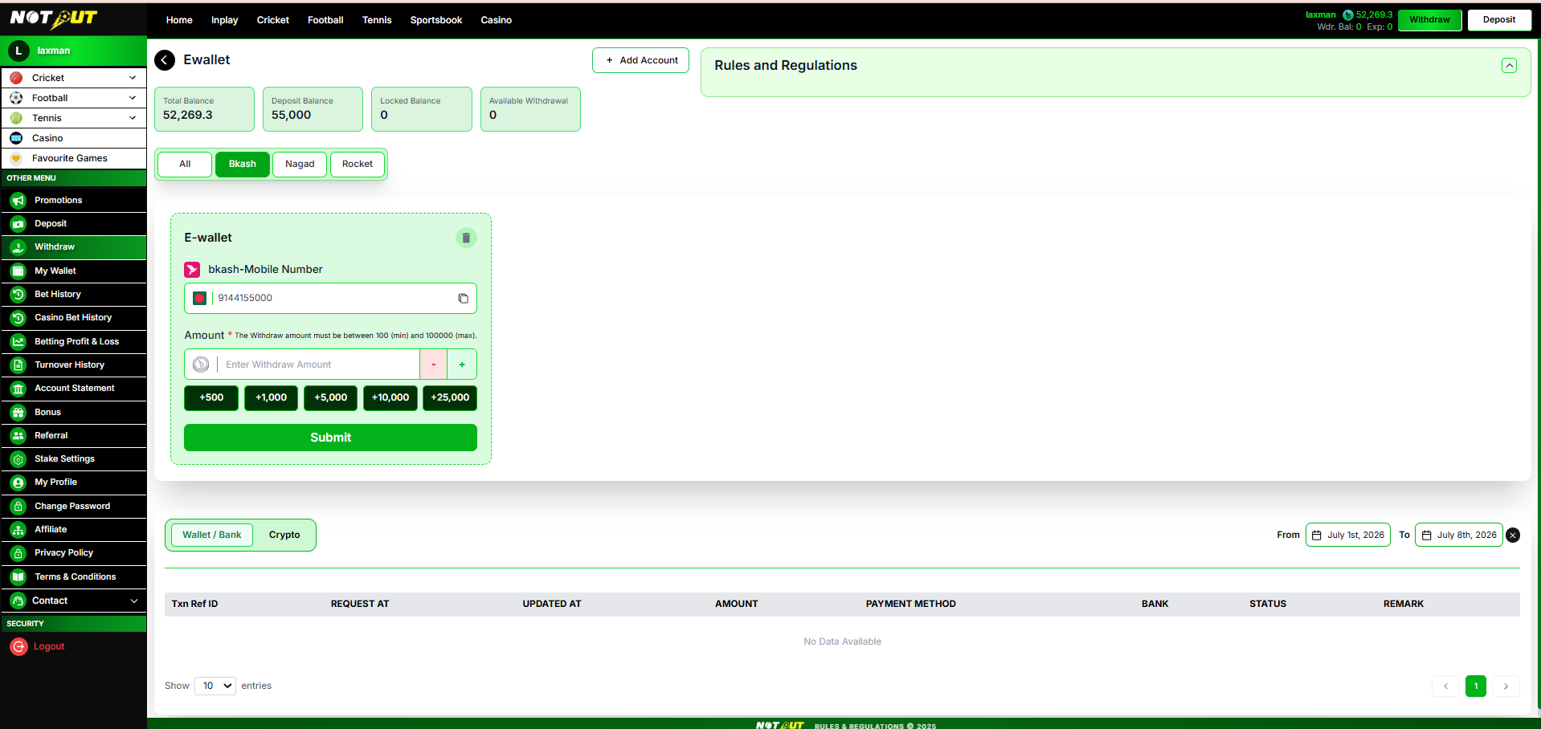Click the Add Account button

click(x=640, y=60)
